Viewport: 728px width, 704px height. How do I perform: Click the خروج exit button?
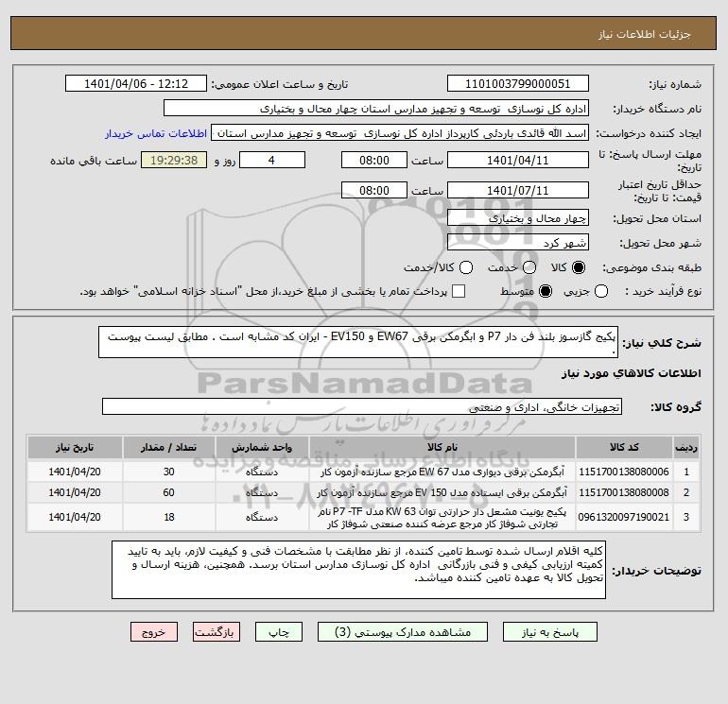154,632
